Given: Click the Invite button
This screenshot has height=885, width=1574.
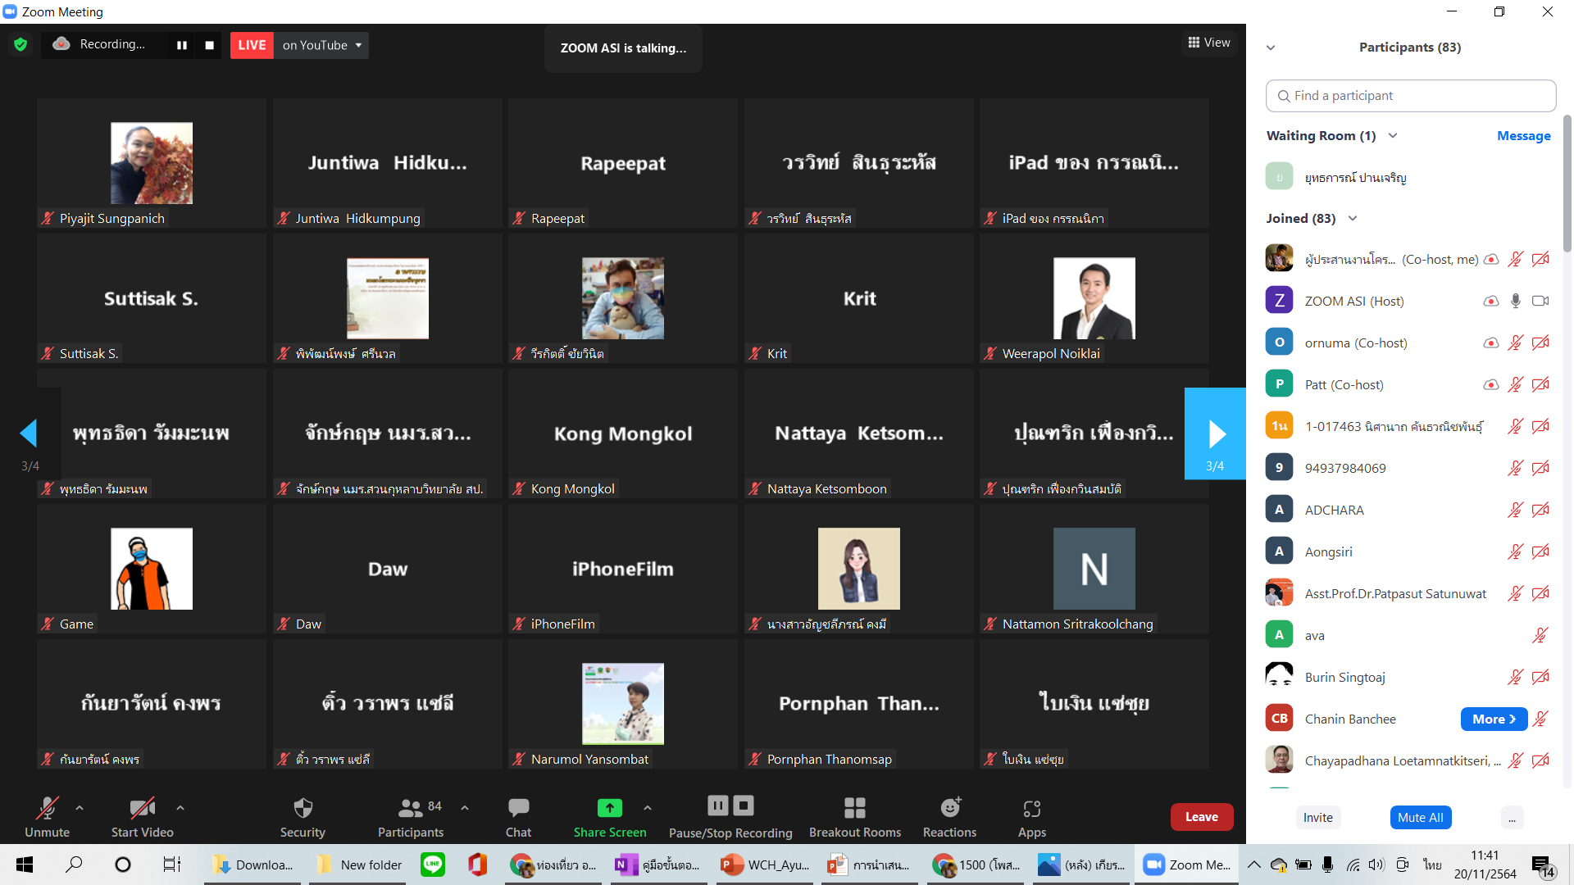Looking at the screenshot, I should click(1318, 818).
